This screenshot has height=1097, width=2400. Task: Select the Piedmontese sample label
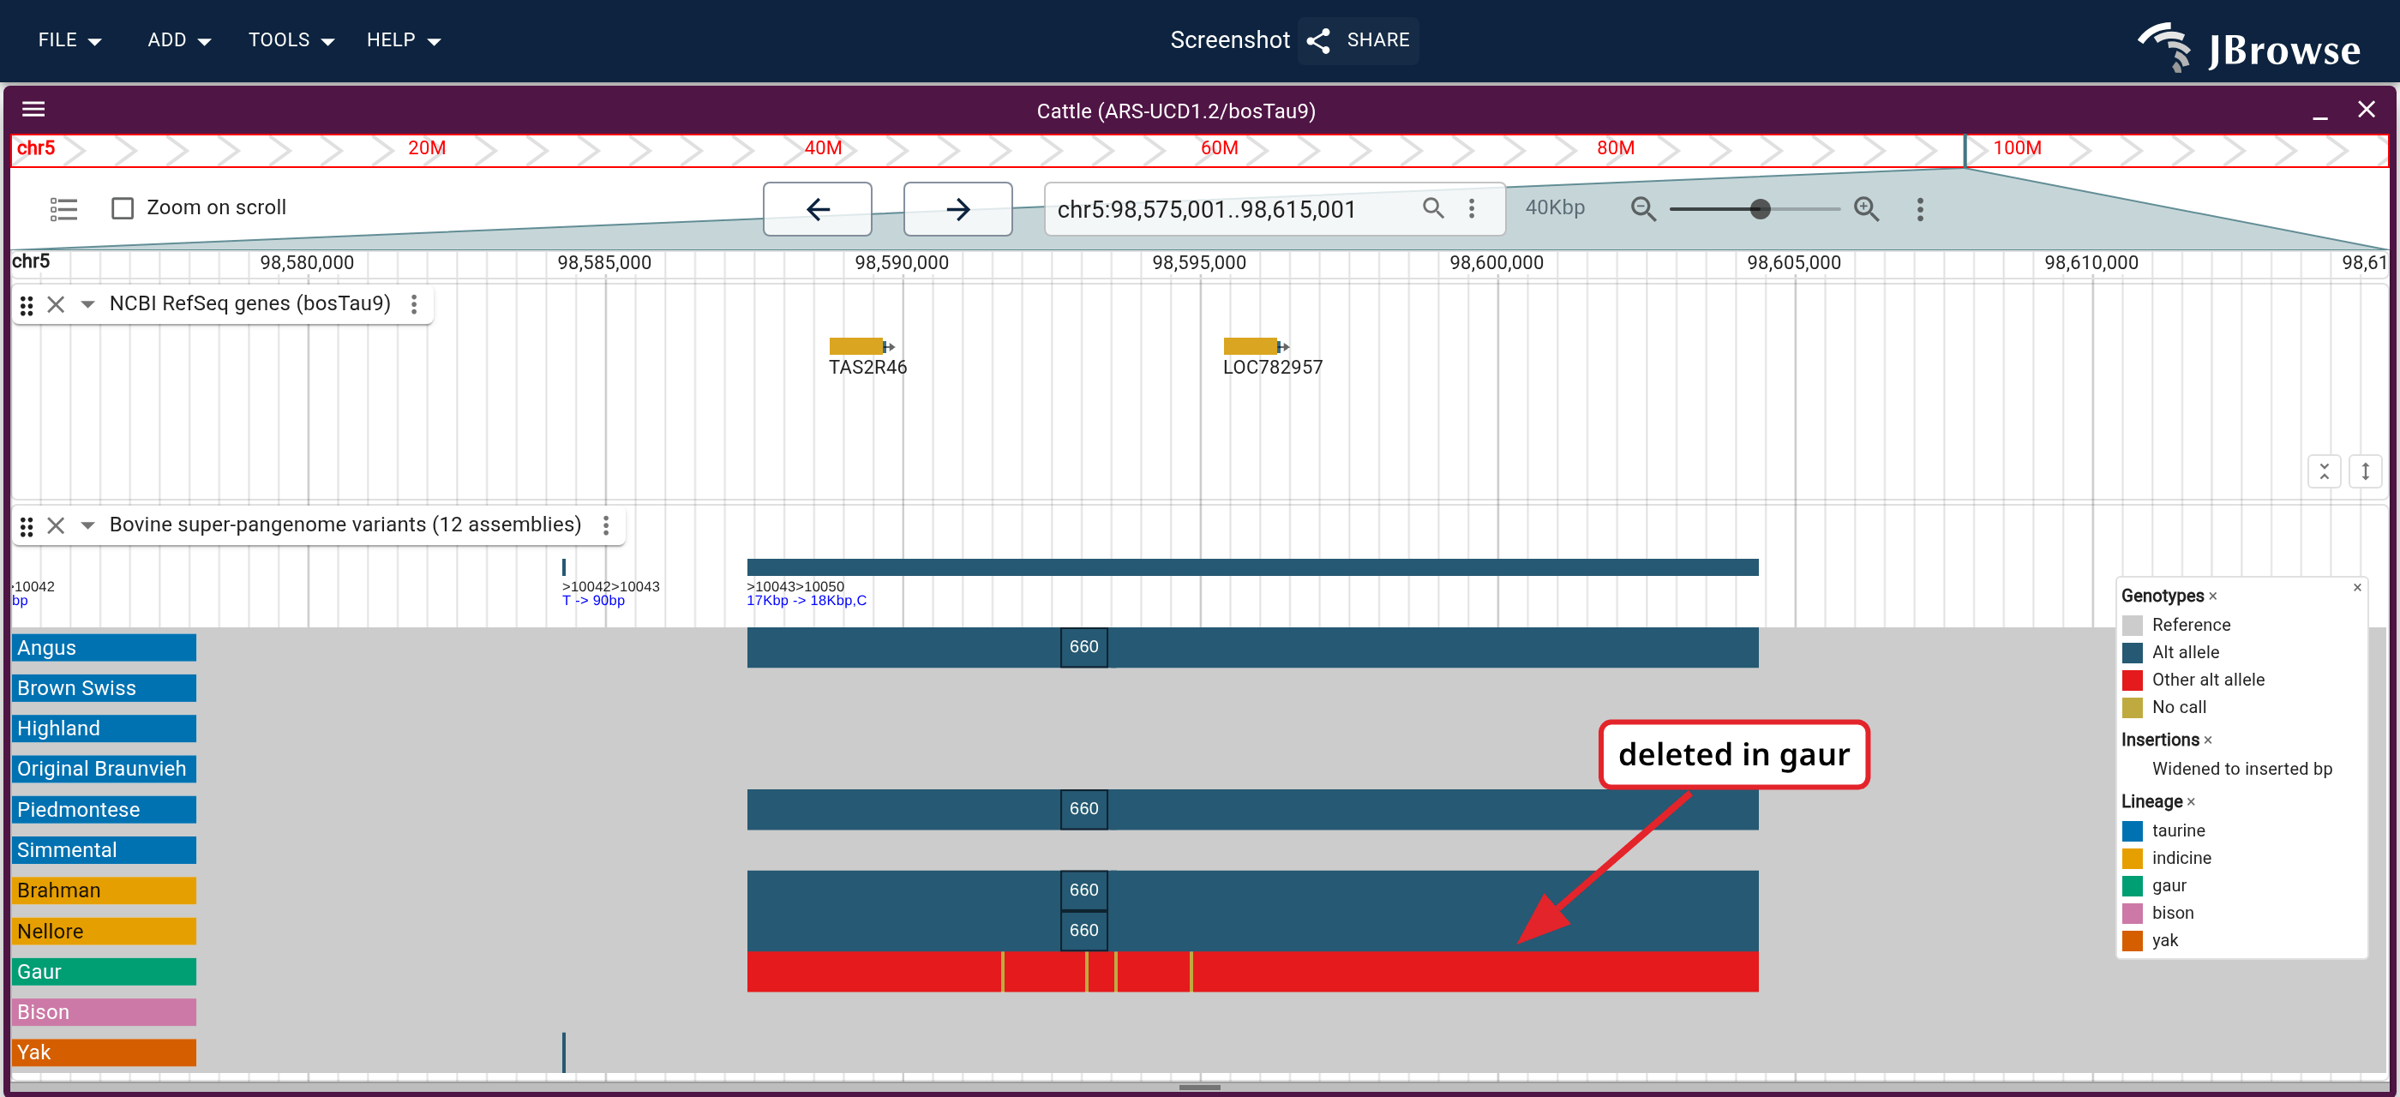coord(104,809)
